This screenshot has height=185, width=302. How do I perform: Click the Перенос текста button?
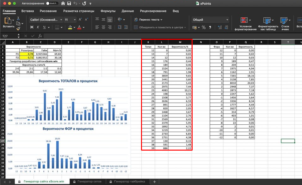(x=148, y=20)
